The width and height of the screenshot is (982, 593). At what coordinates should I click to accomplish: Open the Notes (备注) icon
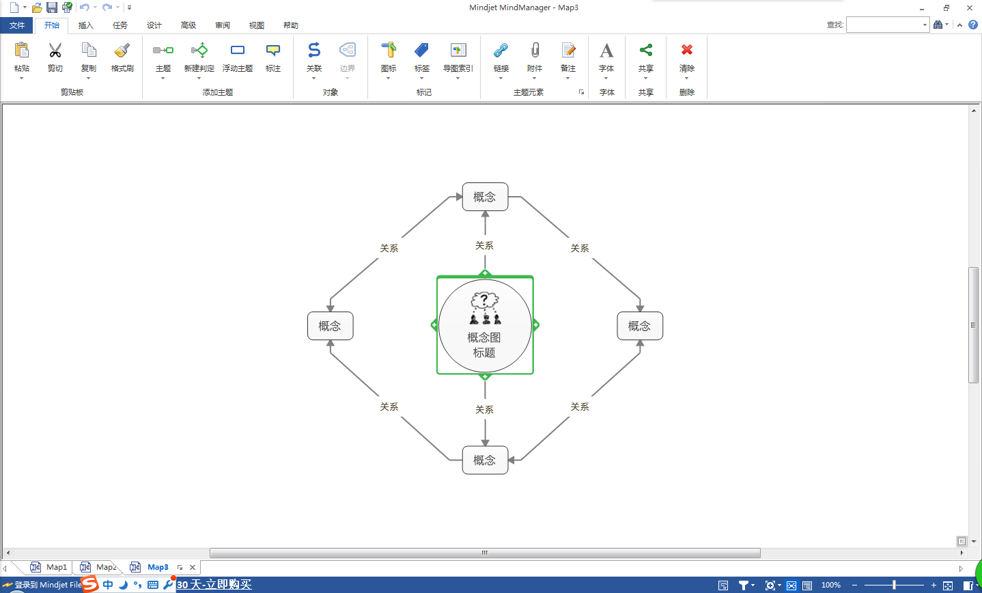(568, 50)
